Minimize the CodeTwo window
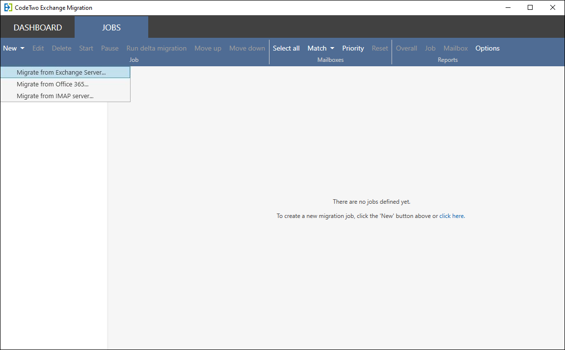 point(508,7)
